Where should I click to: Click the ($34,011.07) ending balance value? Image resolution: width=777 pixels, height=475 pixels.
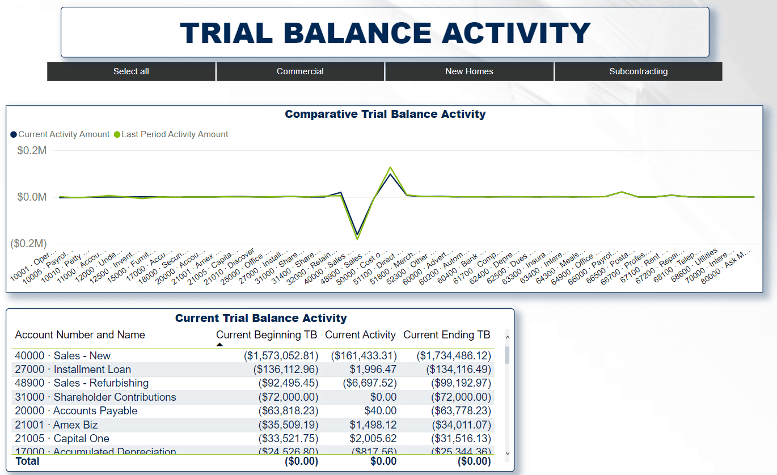[461, 425]
